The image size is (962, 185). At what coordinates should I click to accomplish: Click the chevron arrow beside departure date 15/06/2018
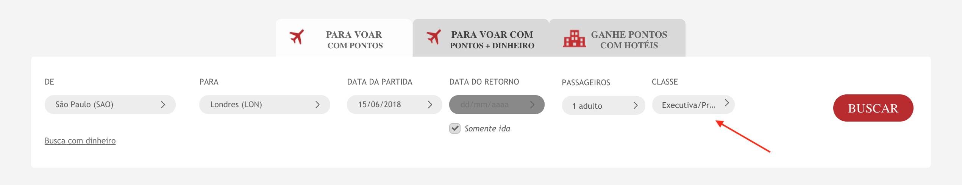click(430, 105)
